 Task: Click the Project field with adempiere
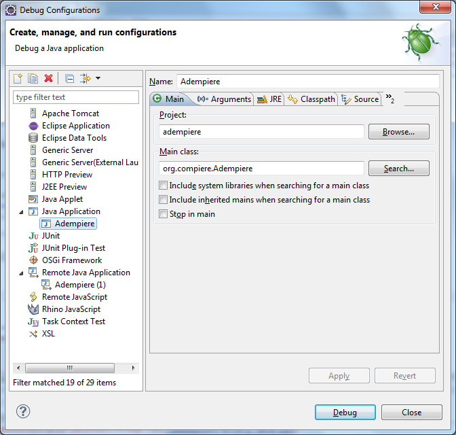point(261,132)
